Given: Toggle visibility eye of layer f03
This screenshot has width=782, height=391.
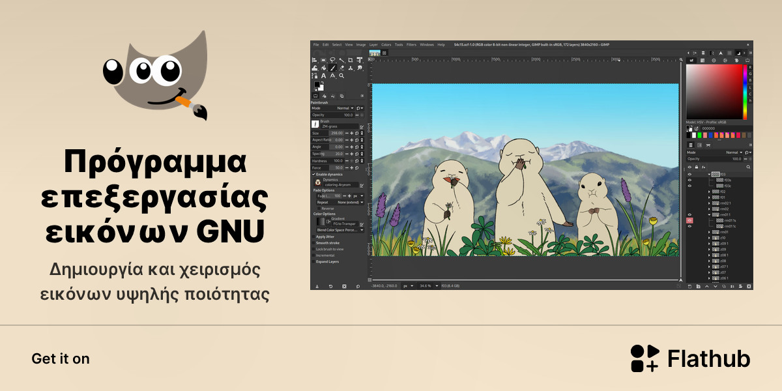Looking at the screenshot, I should coord(689,174).
